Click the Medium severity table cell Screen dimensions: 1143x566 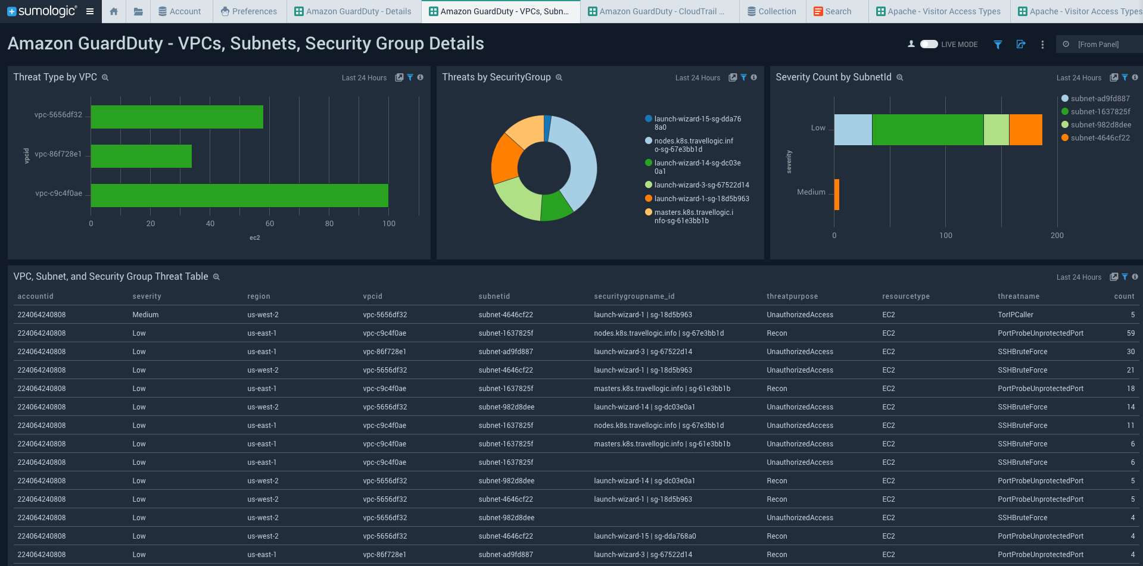click(x=145, y=315)
